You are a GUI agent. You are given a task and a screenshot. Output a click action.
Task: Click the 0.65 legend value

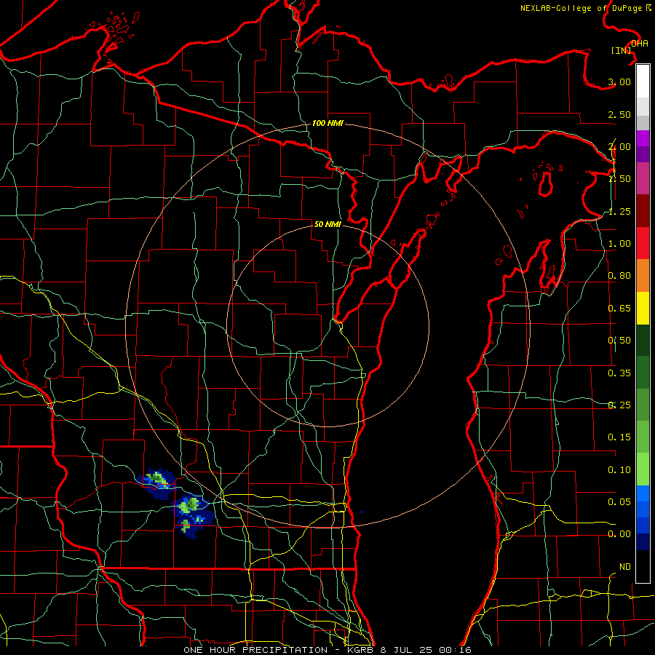tap(619, 309)
